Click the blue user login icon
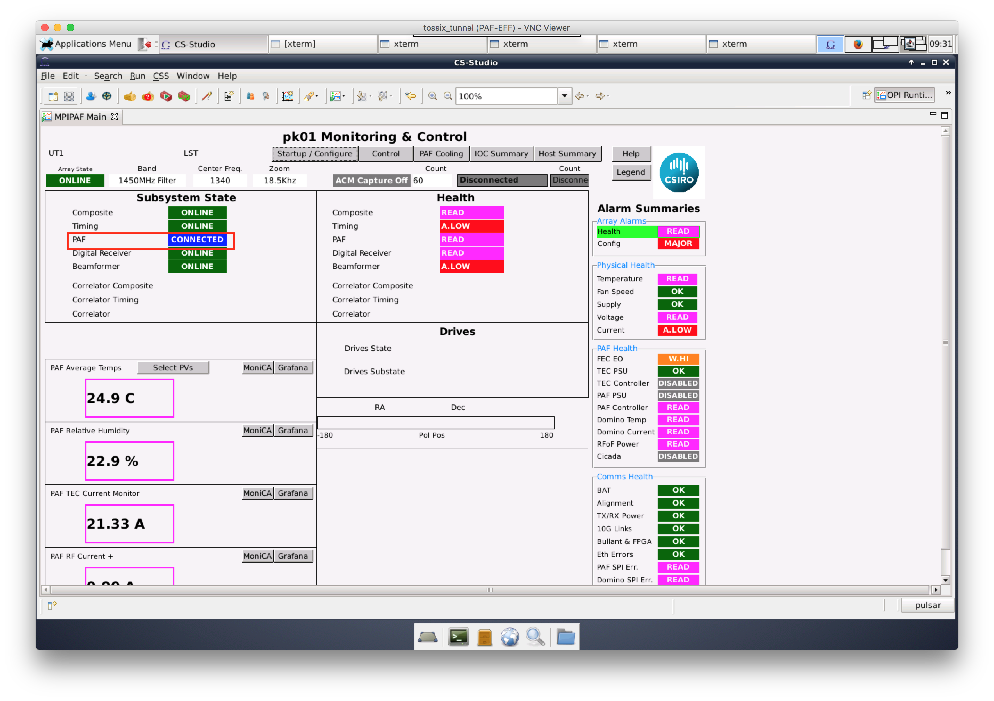The image size is (994, 701). 91,96
